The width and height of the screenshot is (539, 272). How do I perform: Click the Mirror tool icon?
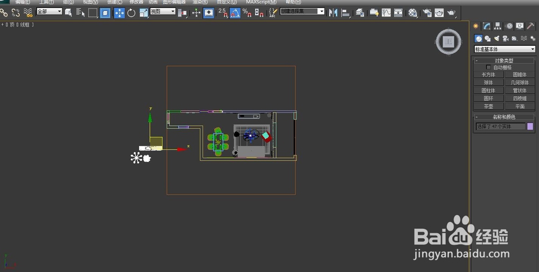coord(333,13)
